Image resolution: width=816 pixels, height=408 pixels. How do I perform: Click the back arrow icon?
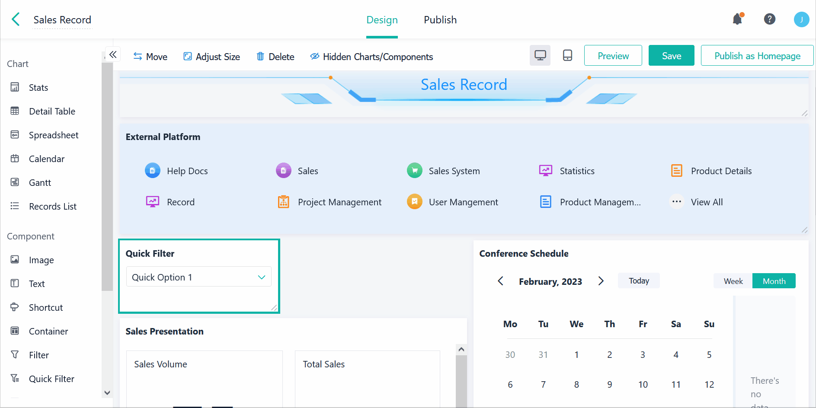(16, 19)
